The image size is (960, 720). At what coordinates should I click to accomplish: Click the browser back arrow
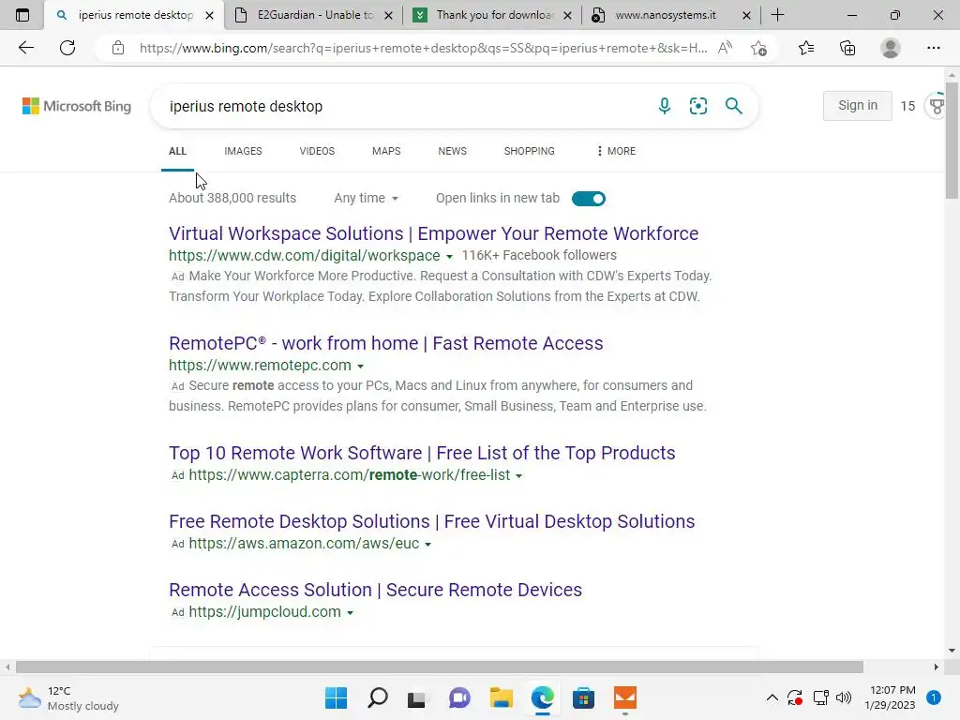coord(25,48)
